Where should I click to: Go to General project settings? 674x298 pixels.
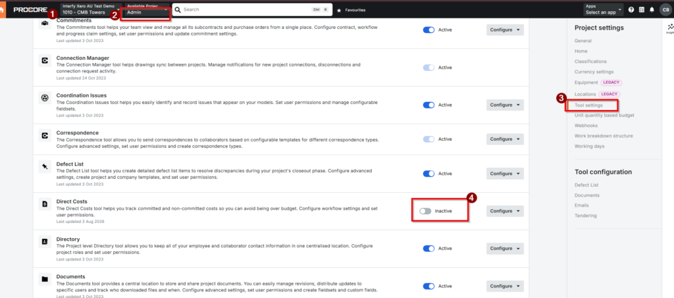tap(583, 41)
